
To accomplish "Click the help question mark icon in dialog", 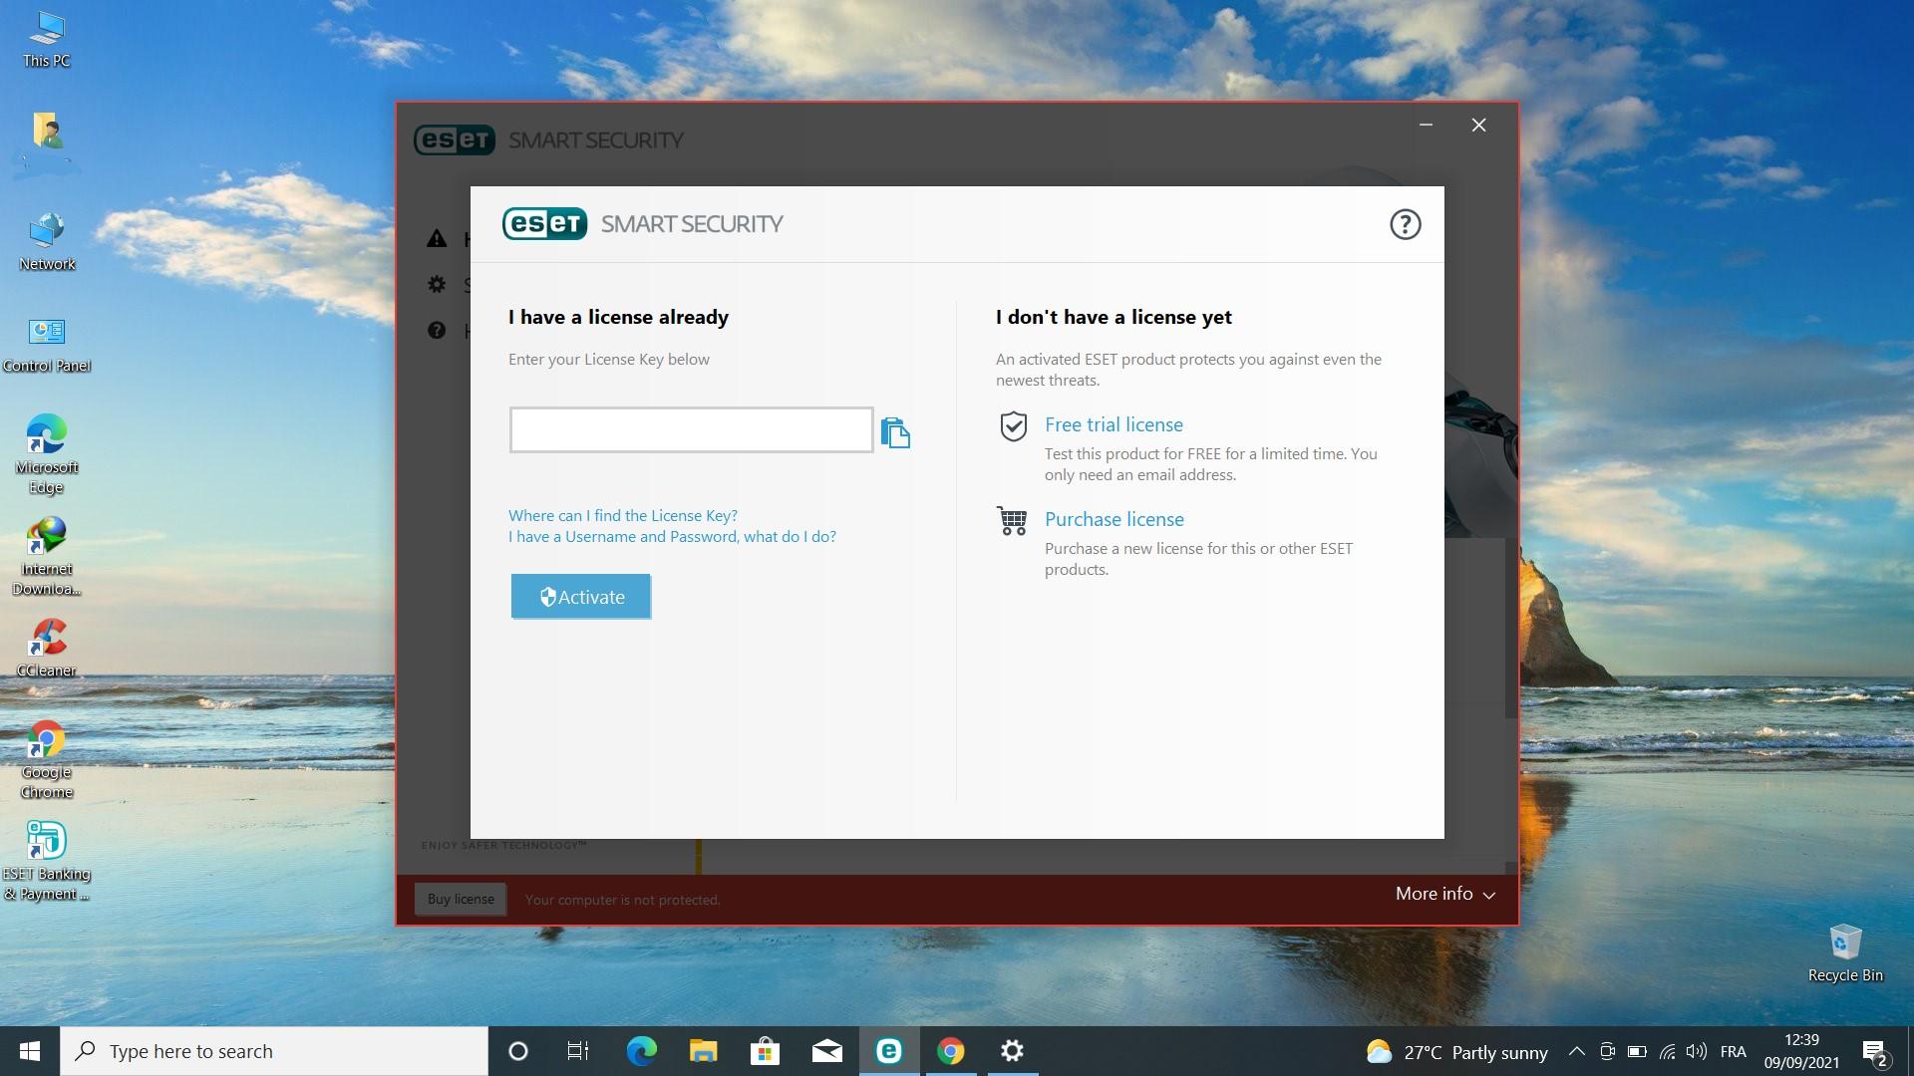I will (1405, 224).
